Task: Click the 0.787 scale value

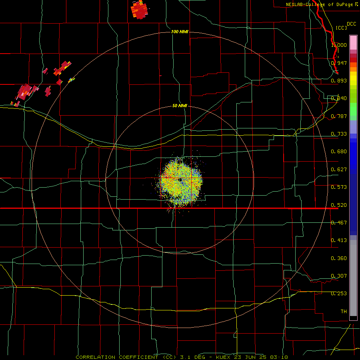Action: pyautogui.click(x=339, y=116)
